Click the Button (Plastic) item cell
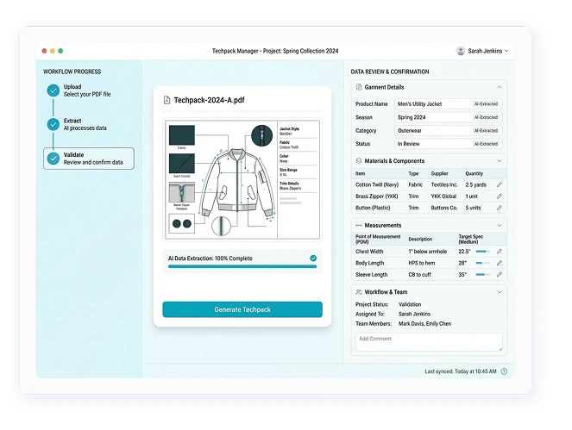The image size is (572, 430). coord(373,208)
